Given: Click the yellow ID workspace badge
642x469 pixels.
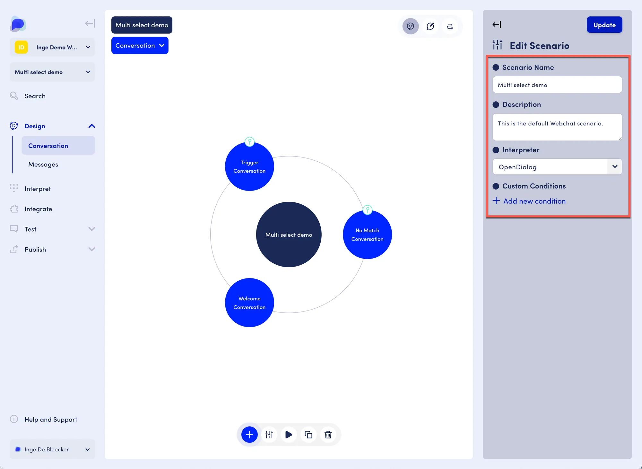Looking at the screenshot, I should point(21,47).
